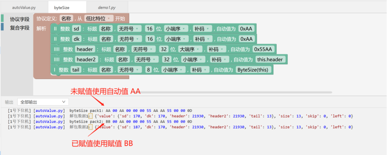Click the autoValue.py link in pack1 output line
The width and height of the screenshot is (387, 155).
pos(49,110)
